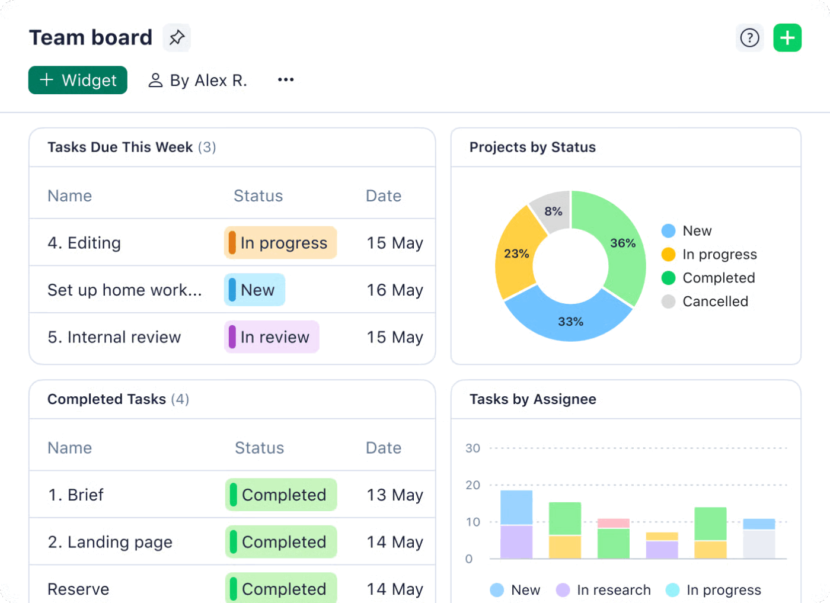Click the blue New legend dot
This screenshot has height=603, width=830.
point(668,230)
